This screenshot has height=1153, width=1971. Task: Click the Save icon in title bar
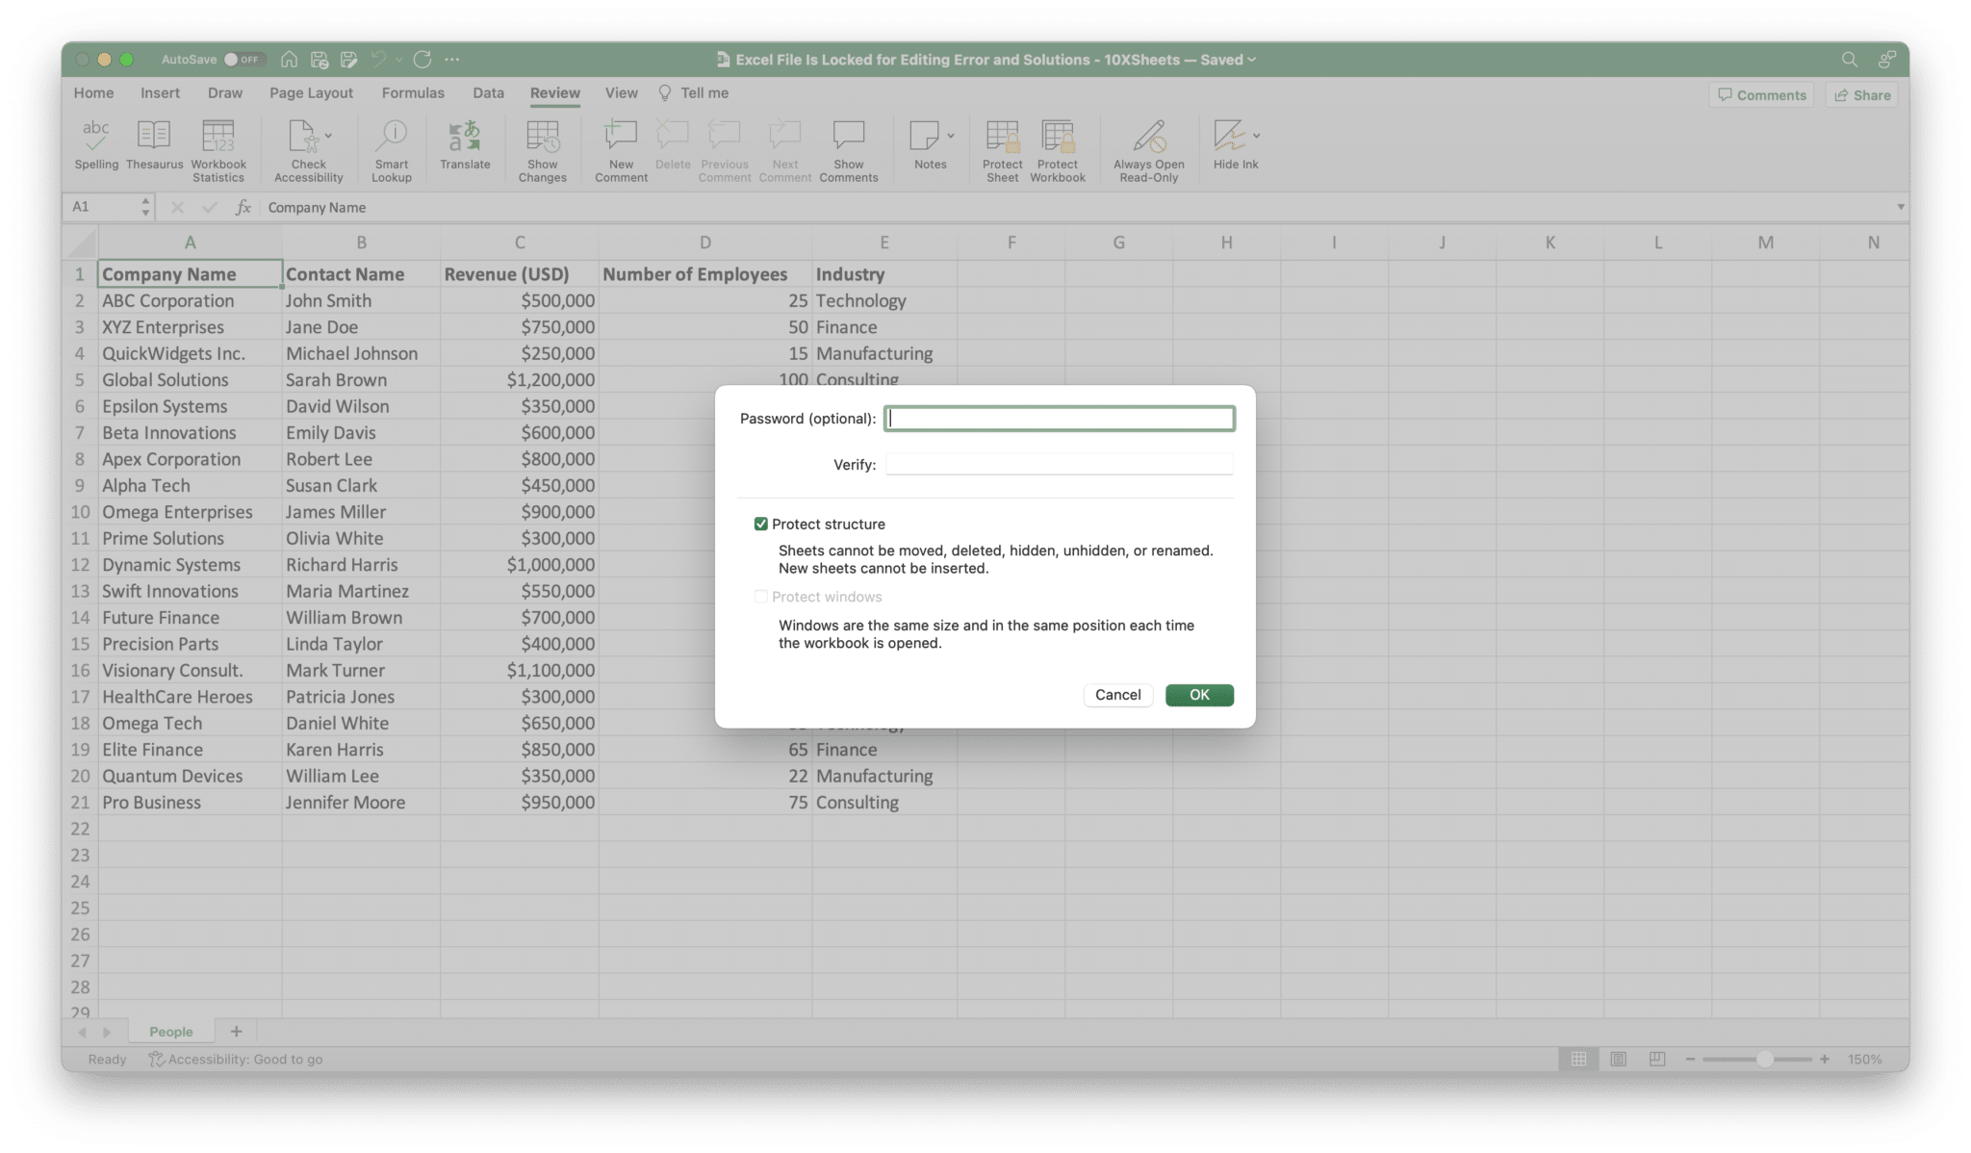click(x=319, y=60)
